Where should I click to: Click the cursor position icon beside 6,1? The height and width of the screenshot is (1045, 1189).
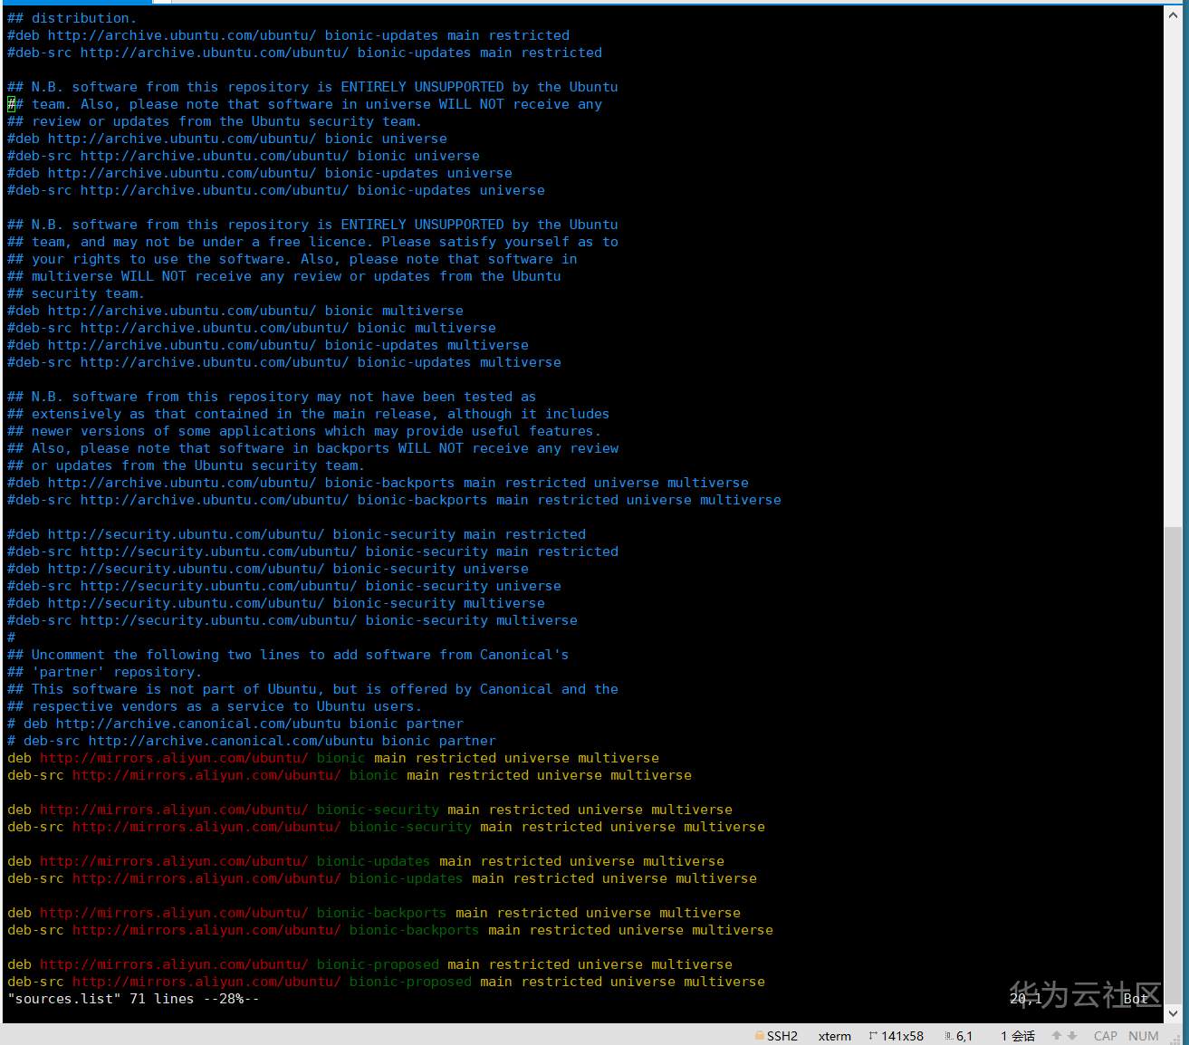click(x=948, y=1036)
